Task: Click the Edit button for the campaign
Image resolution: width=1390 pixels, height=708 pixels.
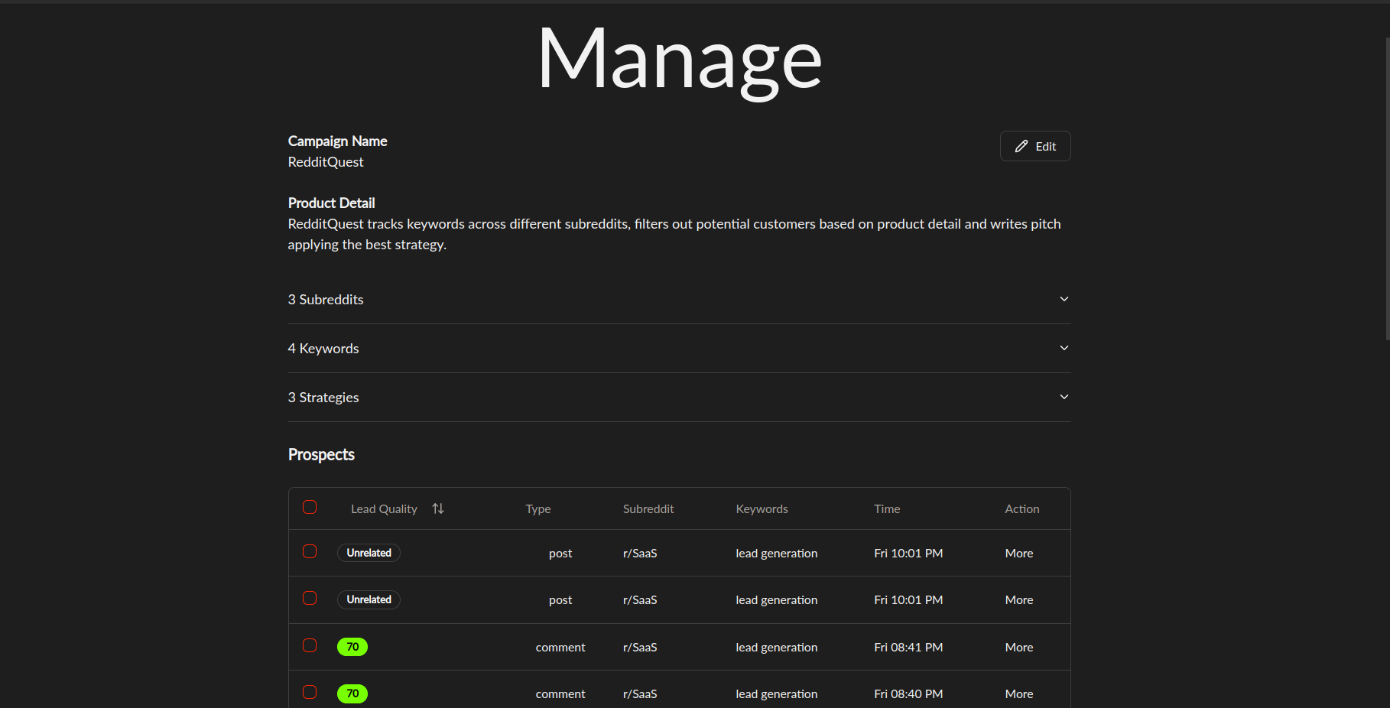Action: click(1035, 146)
